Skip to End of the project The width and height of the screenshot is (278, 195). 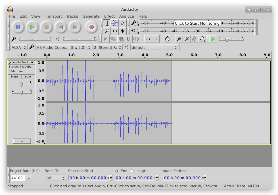(75, 27)
